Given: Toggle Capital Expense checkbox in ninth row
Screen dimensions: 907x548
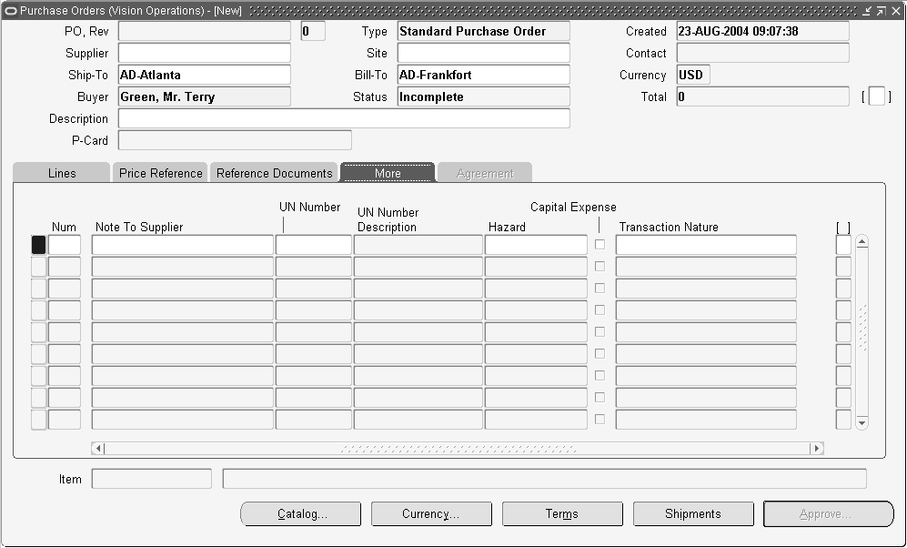Looking at the screenshot, I should (600, 420).
